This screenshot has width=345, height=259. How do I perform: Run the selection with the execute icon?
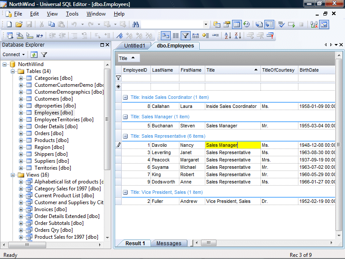(292, 25)
